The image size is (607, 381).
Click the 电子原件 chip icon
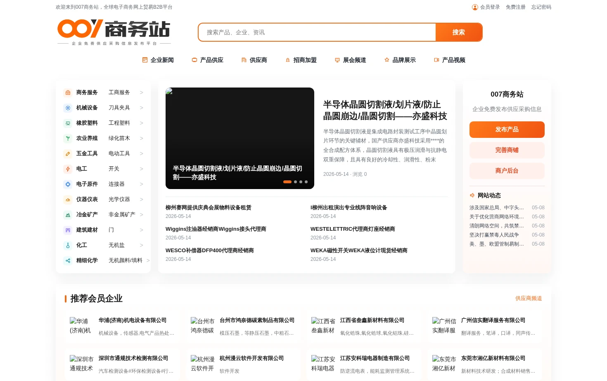click(x=68, y=184)
